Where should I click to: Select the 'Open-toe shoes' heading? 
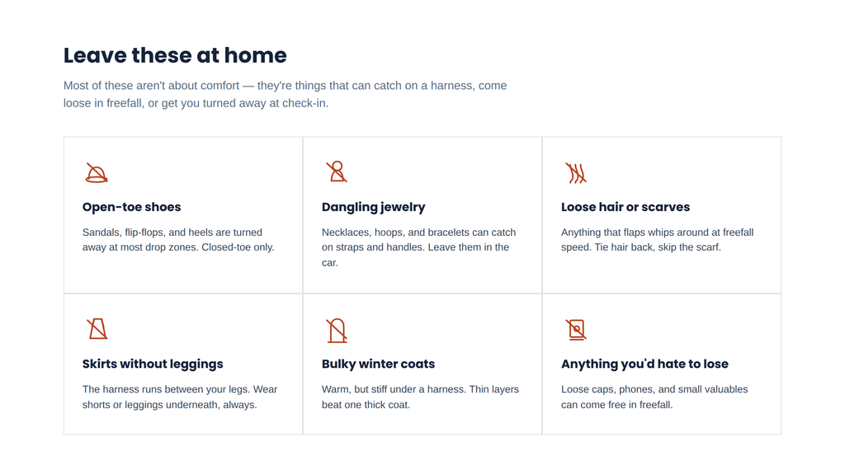(x=131, y=207)
